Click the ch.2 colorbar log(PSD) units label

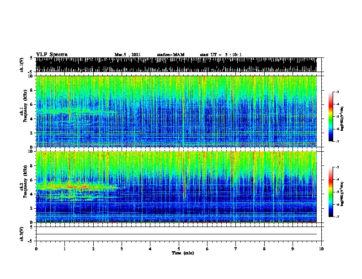pyautogui.click(x=342, y=194)
